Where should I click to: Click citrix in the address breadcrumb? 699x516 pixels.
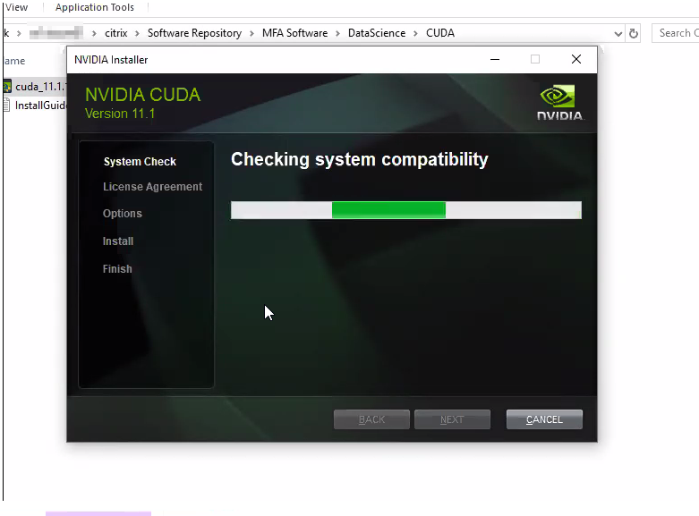[x=116, y=33]
